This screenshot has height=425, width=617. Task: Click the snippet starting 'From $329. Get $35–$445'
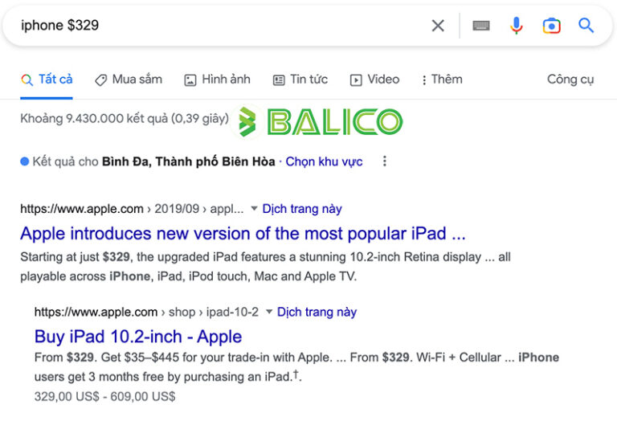click(x=296, y=367)
